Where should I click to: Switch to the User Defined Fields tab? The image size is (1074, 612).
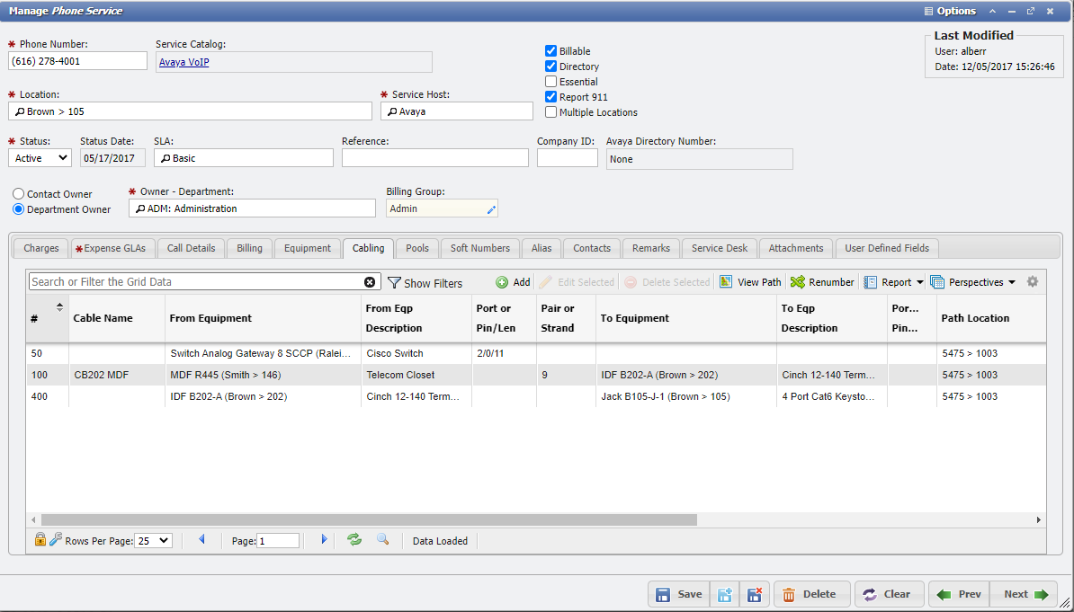point(887,248)
